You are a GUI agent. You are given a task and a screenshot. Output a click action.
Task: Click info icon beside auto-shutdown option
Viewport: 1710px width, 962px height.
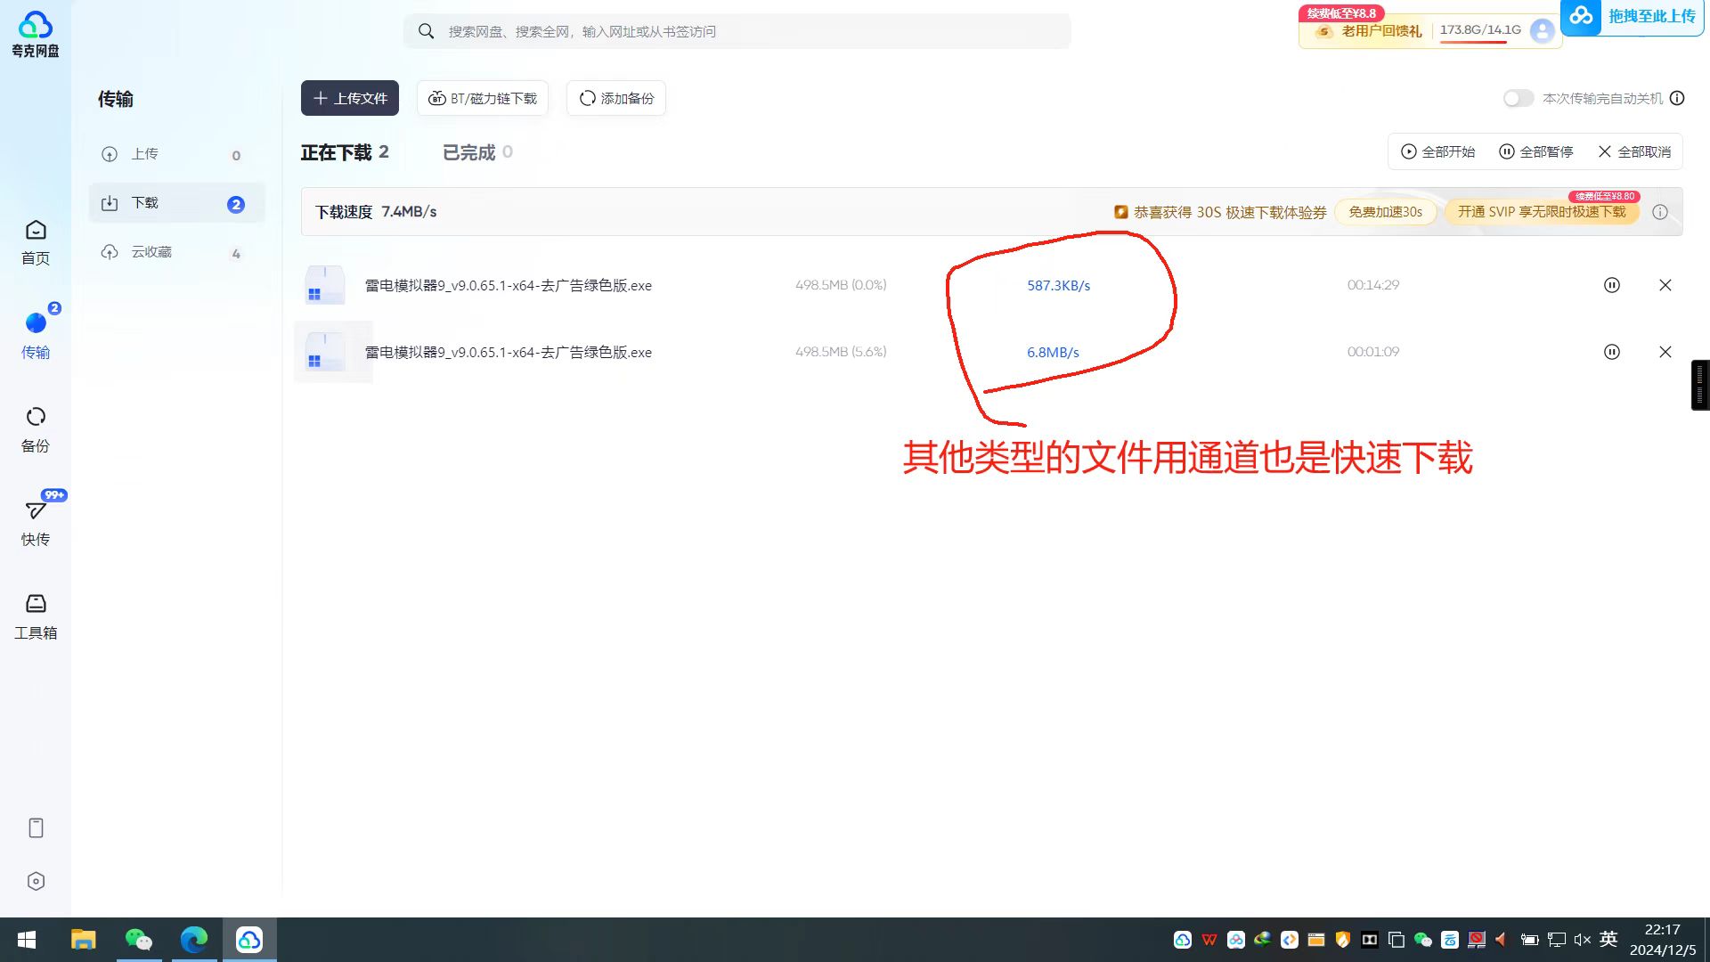click(x=1677, y=98)
